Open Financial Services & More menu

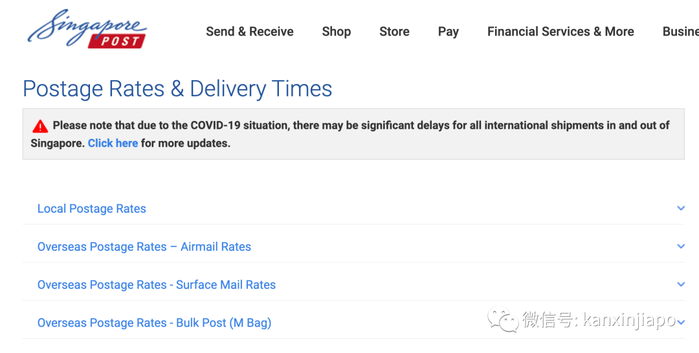point(560,32)
